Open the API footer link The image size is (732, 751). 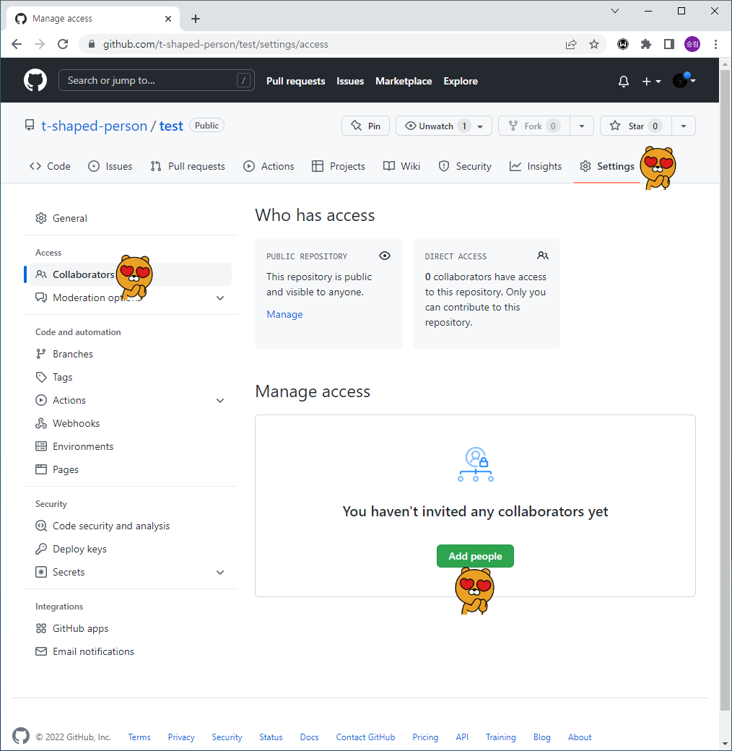(462, 737)
